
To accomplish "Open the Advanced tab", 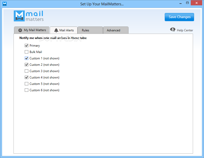I will click(116, 30).
